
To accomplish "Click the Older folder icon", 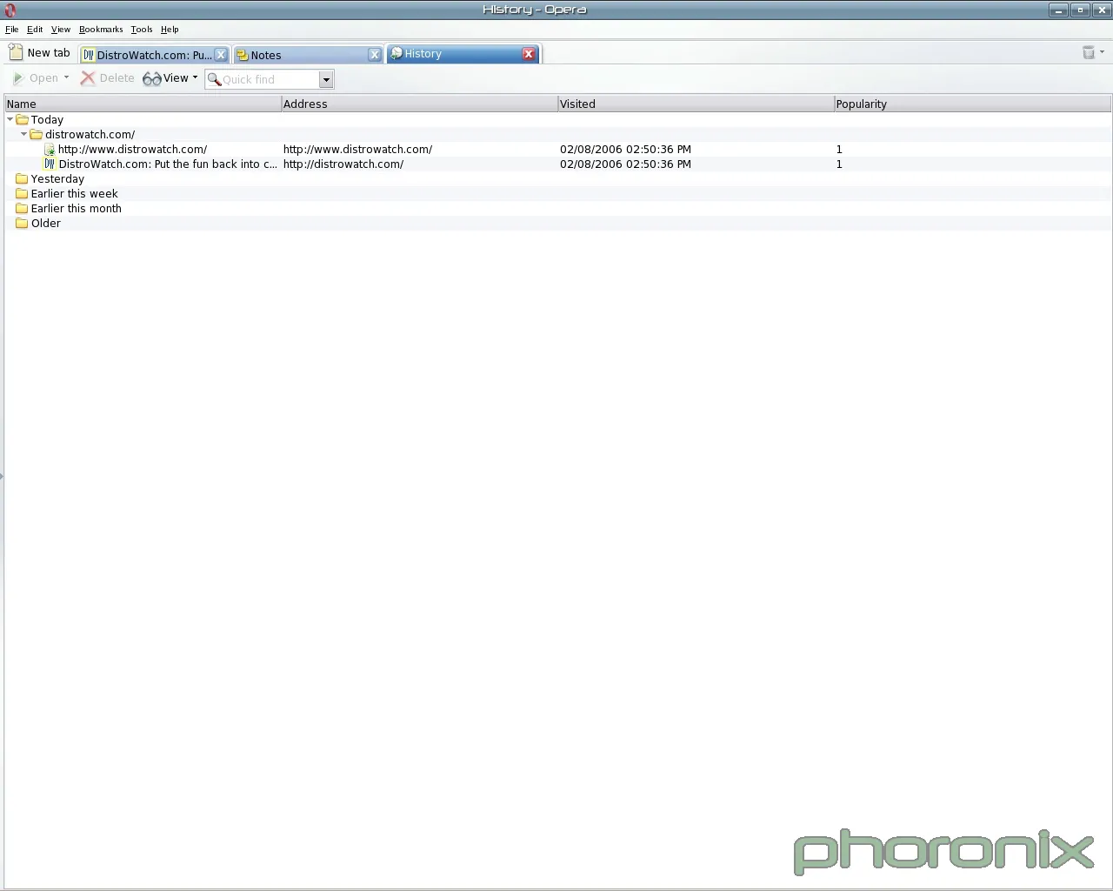I will [x=22, y=224].
